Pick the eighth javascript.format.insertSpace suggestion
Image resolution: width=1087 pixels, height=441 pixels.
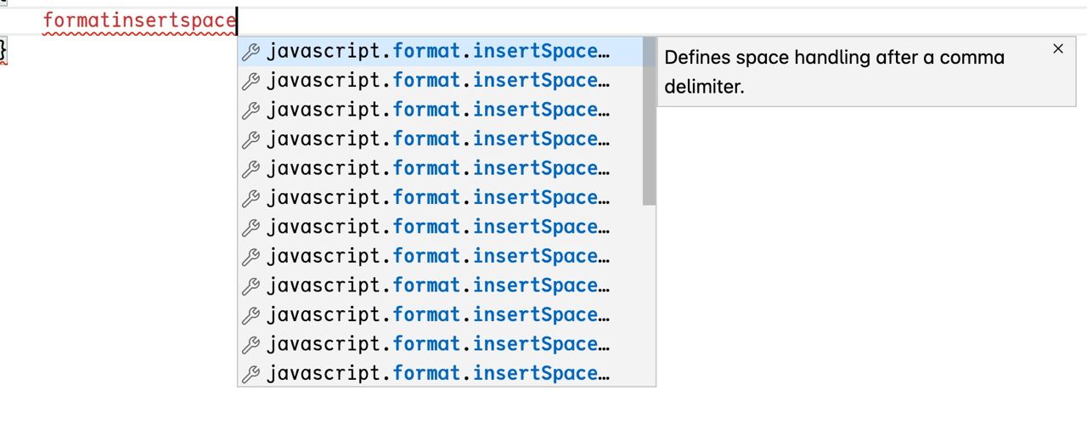[440, 257]
